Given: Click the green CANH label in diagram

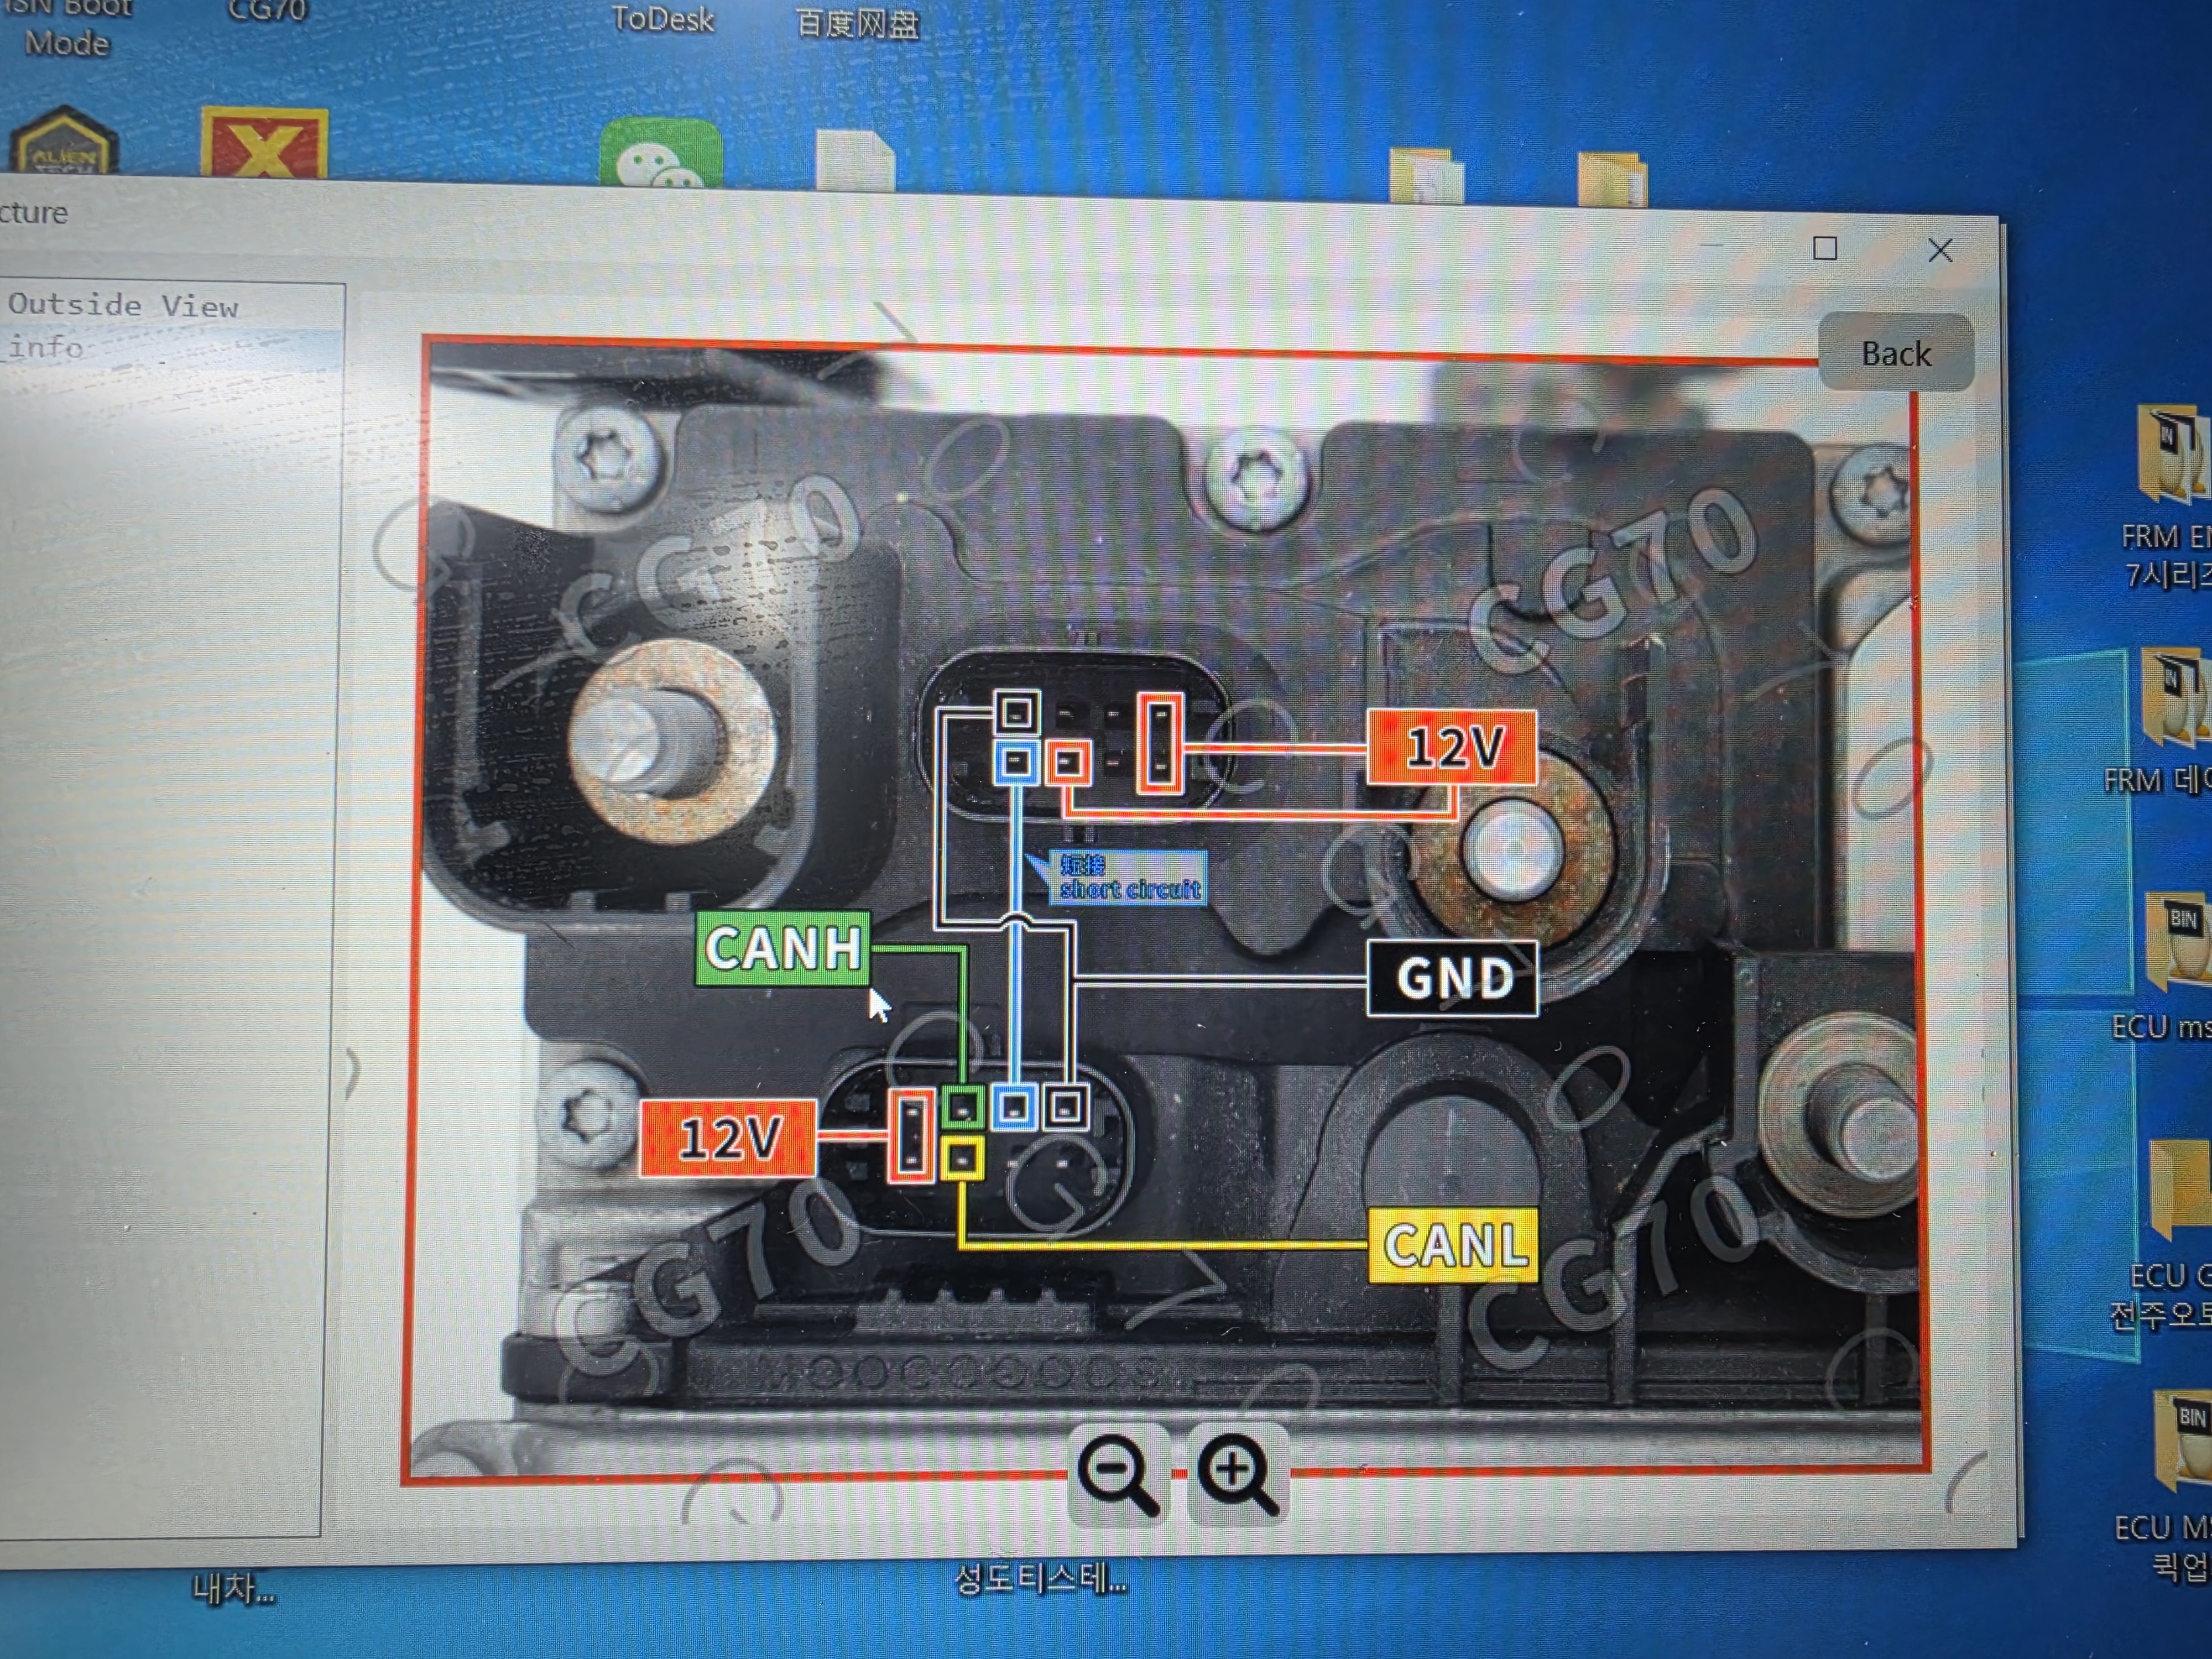Looking at the screenshot, I should (782, 948).
